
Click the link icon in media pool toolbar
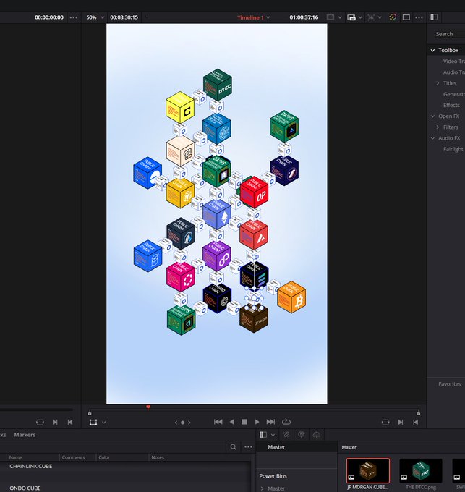pyautogui.click(x=286, y=435)
